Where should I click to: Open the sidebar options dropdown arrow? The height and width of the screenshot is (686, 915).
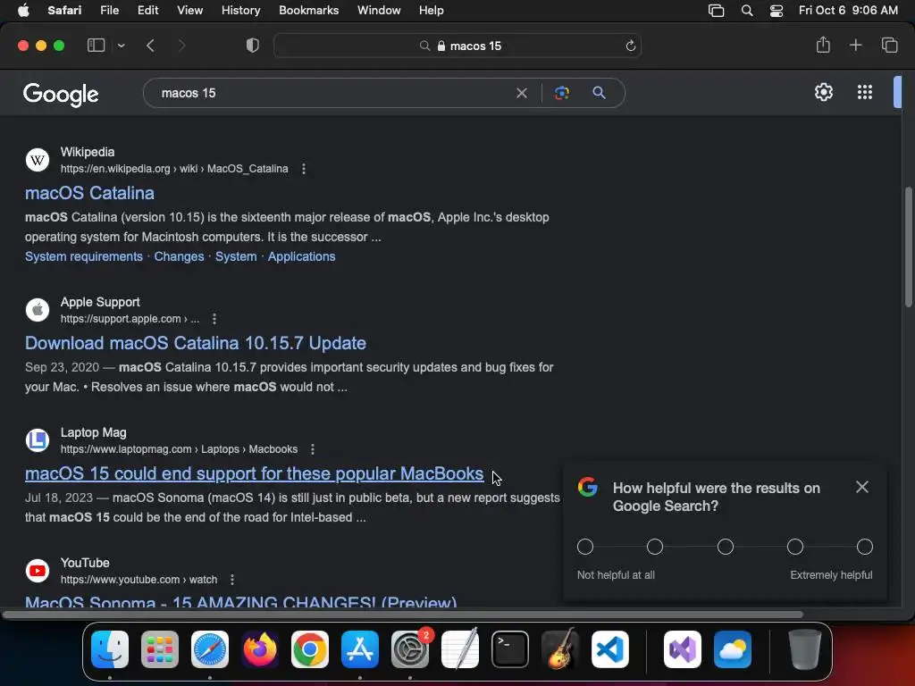point(121,46)
